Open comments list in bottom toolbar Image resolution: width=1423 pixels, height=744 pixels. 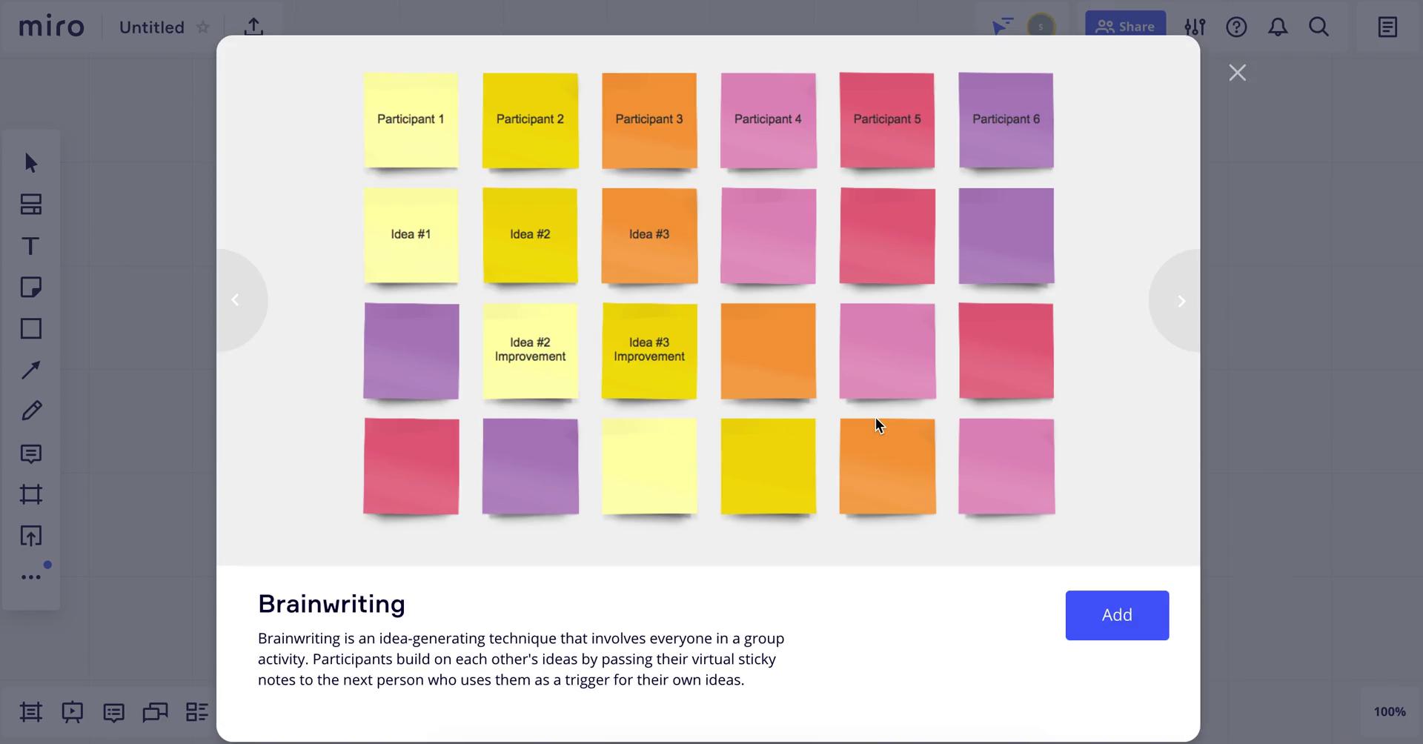[x=113, y=713]
